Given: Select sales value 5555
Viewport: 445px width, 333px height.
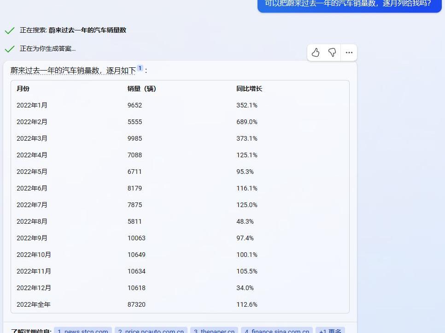Looking at the screenshot, I should [135, 122].
